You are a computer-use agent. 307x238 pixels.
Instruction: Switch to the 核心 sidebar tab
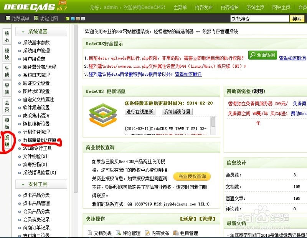[x=6, y=36]
